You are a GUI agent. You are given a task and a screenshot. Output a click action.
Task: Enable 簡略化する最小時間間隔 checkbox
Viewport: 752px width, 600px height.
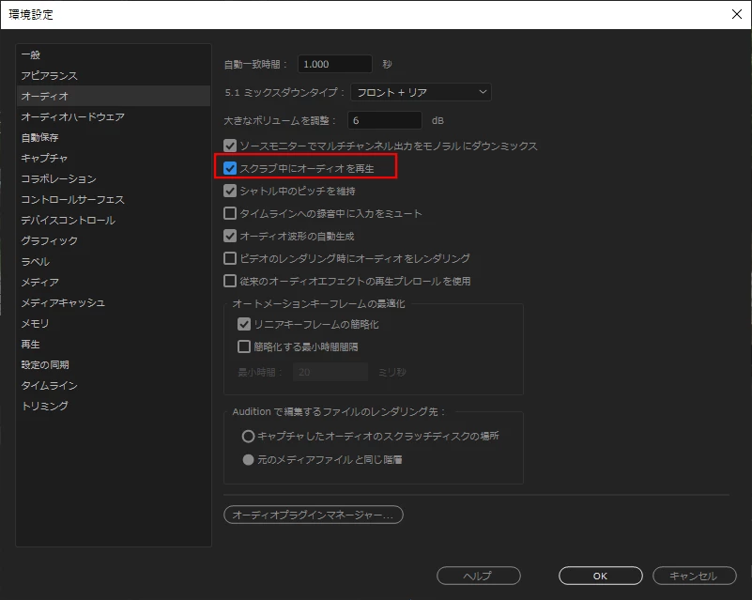(244, 346)
